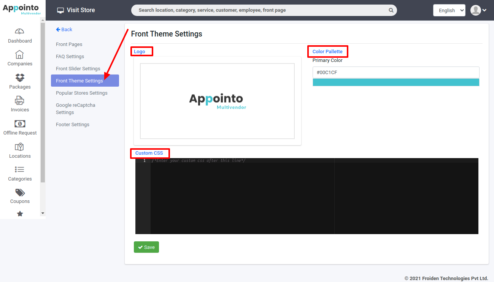
Task: Save the theme settings
Action: coord(146,247)
